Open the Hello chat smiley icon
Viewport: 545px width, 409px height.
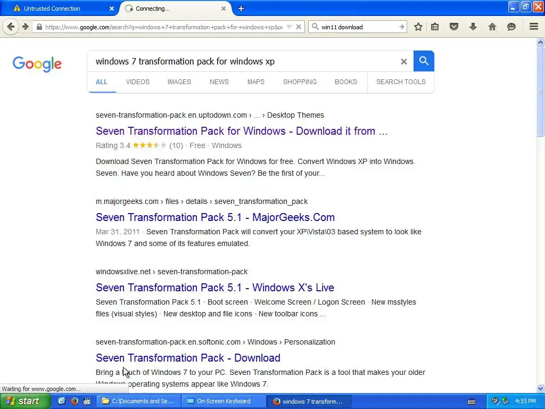(511, 27)
